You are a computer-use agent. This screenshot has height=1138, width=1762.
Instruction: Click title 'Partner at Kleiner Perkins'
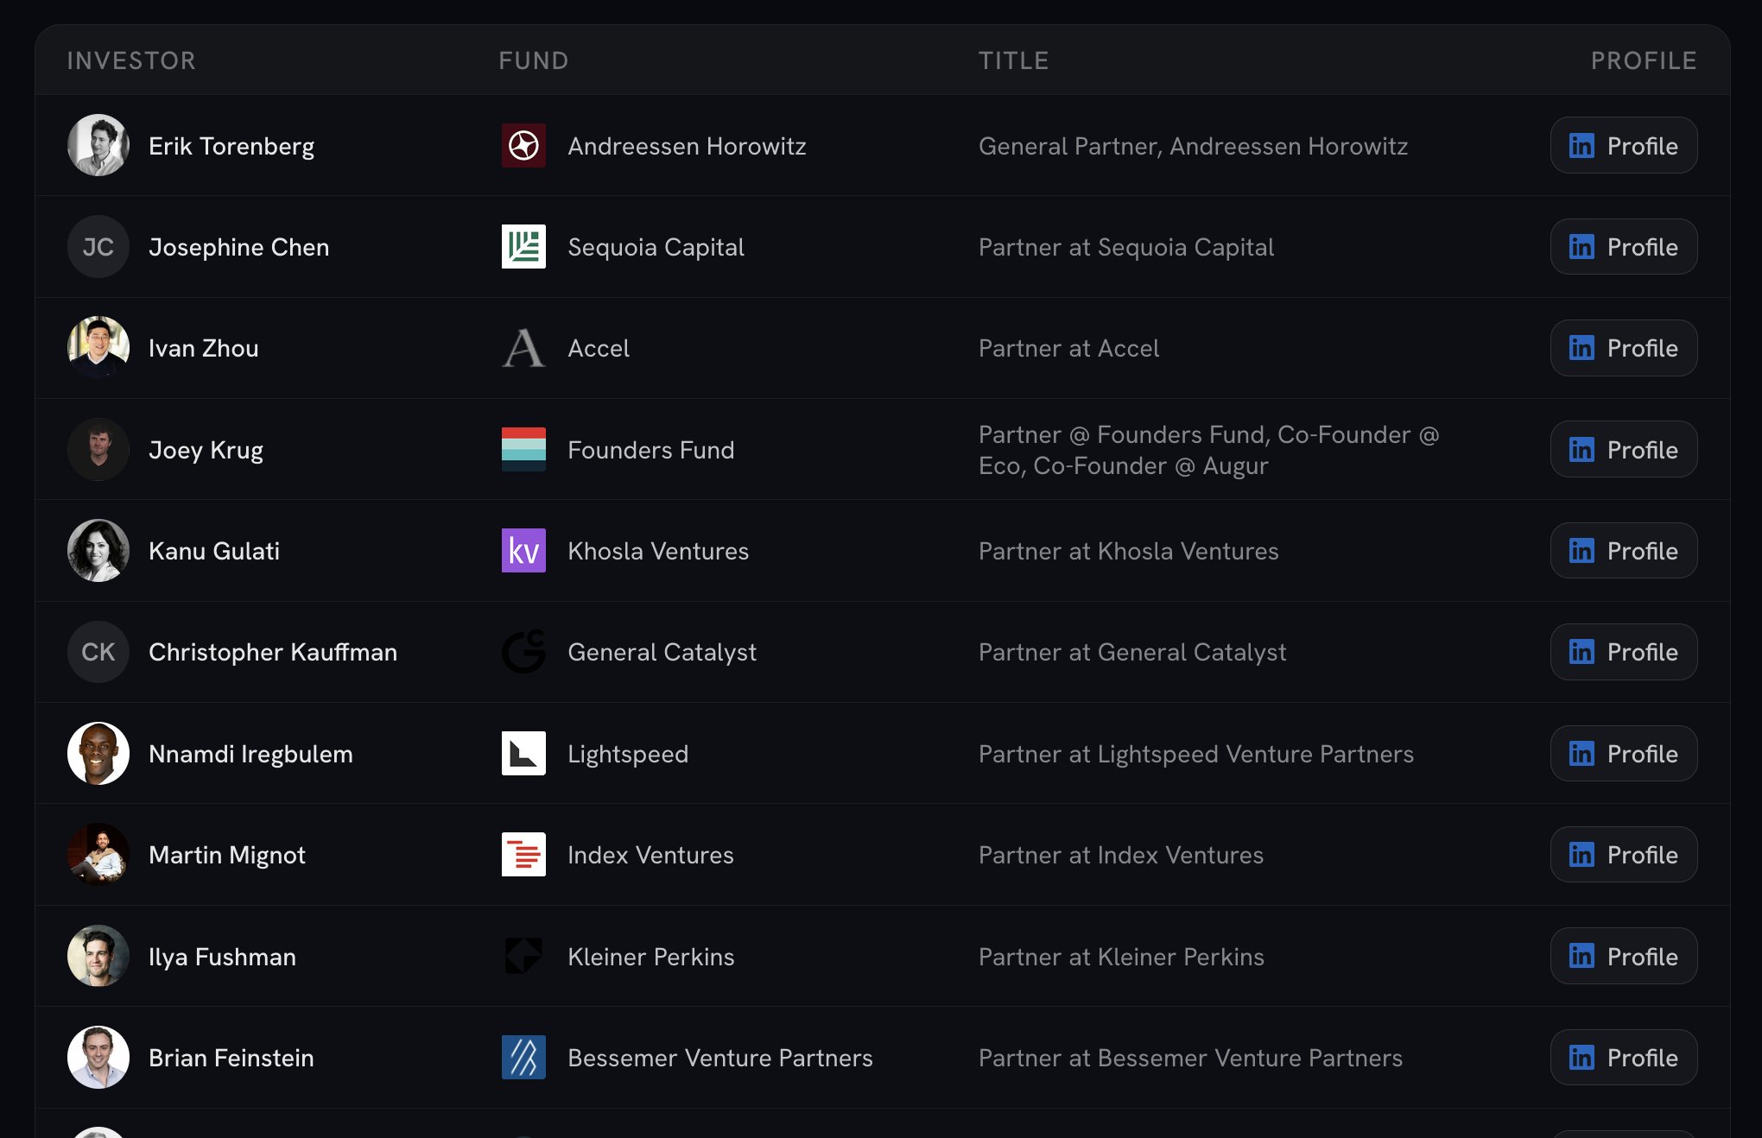(x=1121, y=957)
